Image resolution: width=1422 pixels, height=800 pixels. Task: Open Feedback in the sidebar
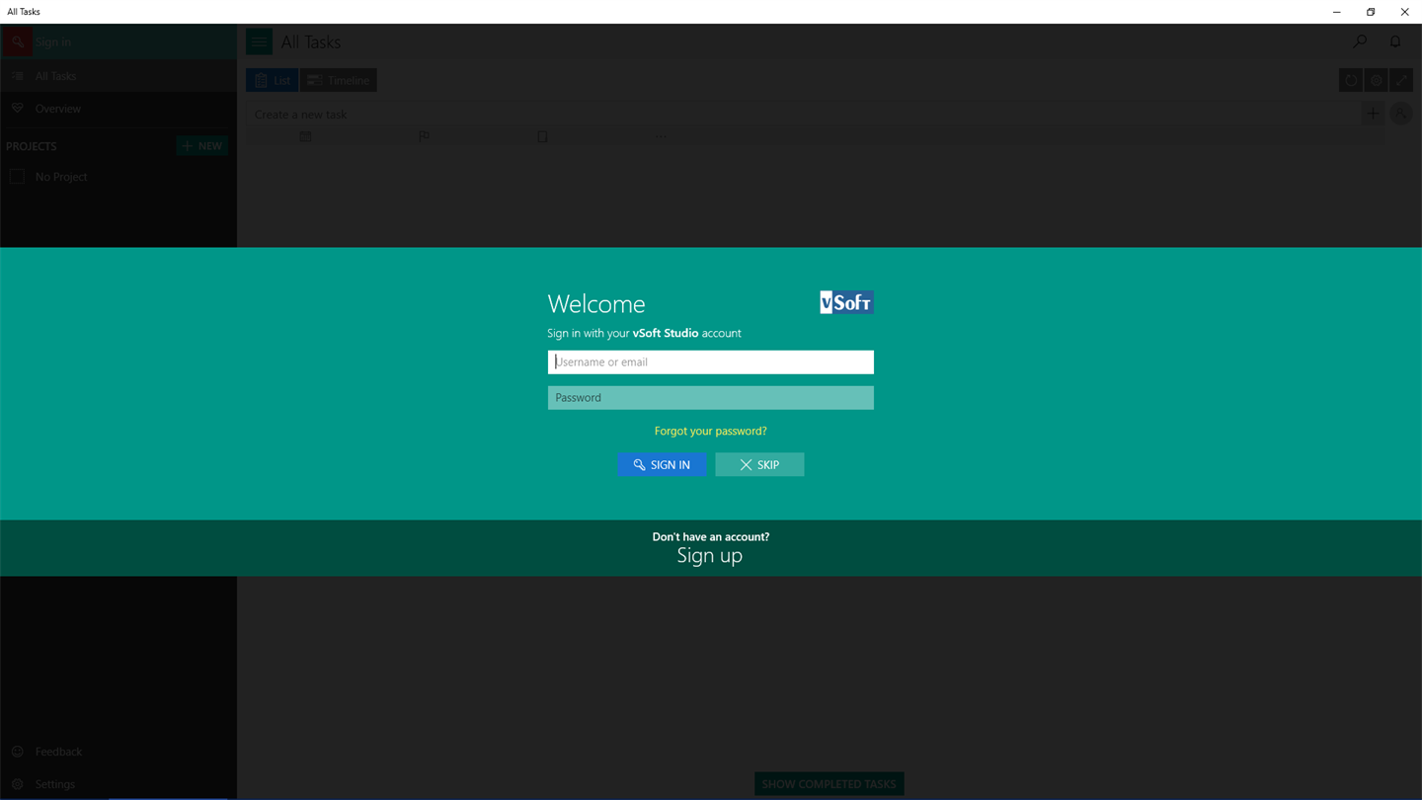tap(118, 752)
